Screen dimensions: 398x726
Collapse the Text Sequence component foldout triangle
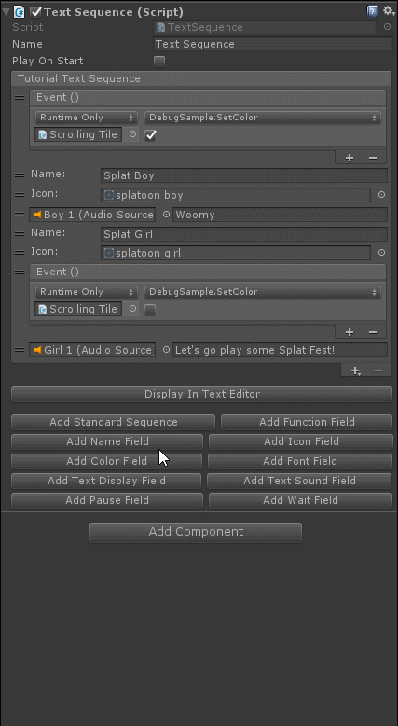(6, 11)
